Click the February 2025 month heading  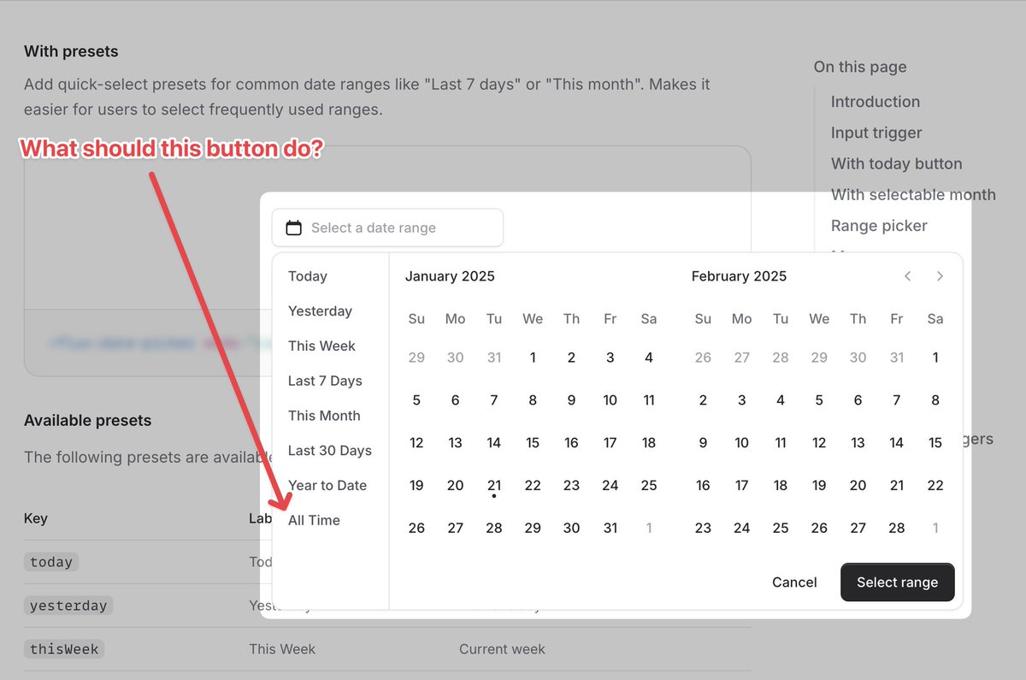click(x=739, y=276)
